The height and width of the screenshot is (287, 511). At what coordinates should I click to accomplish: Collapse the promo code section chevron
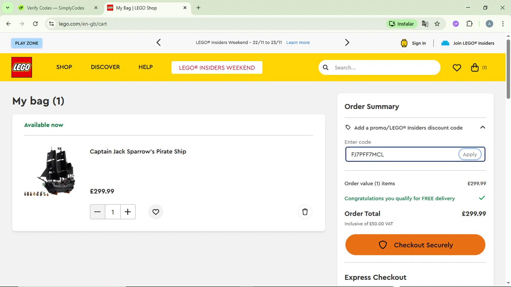pyautogui.click(x=482, y=127)
